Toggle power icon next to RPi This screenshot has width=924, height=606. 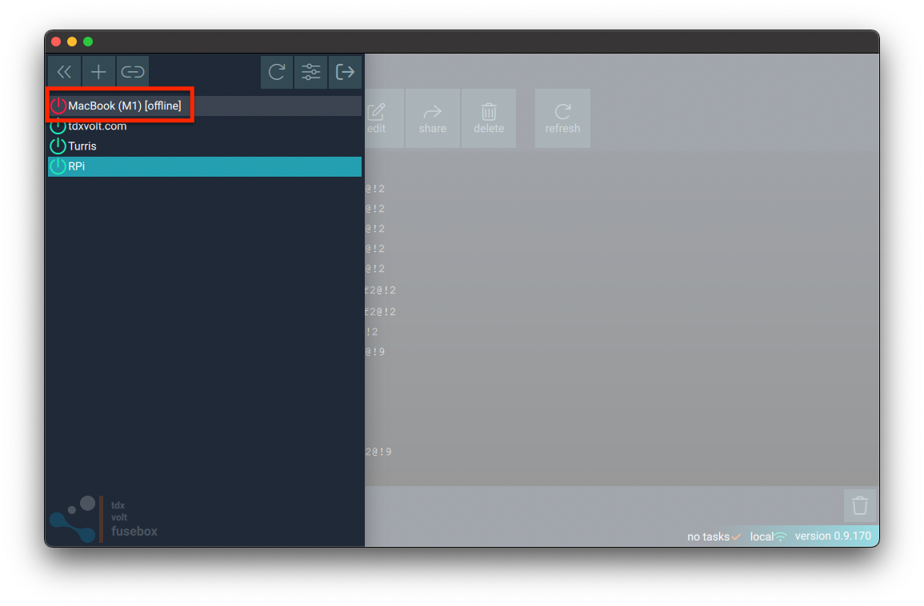pyautogui.click(x=58, y=166)
